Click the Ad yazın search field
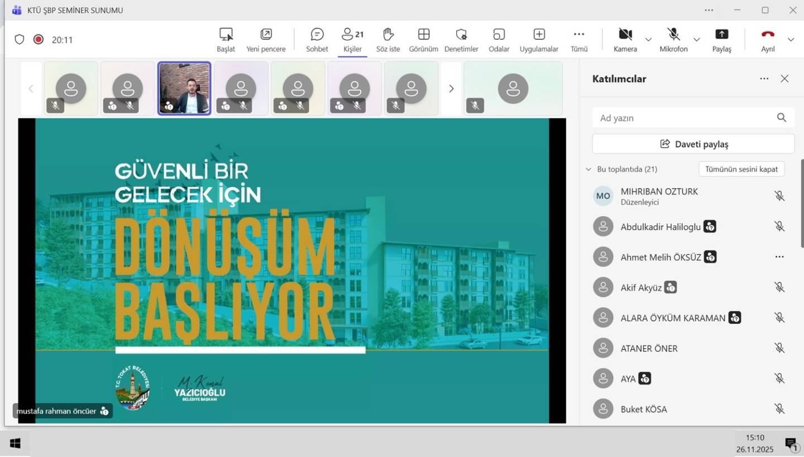 684,118
